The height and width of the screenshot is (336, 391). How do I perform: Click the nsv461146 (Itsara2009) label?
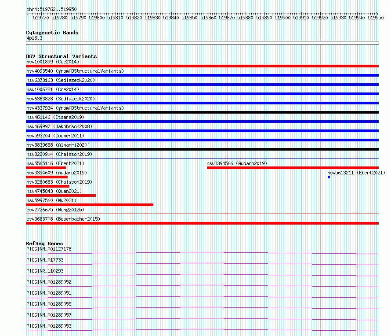point(55,117)
